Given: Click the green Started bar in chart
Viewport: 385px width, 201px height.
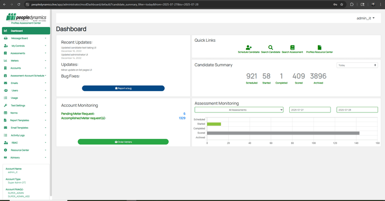Looking at the screenshot, I should click(214, 124).
